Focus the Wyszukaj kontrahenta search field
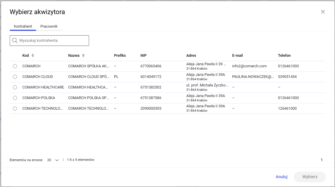The width and height of the screenshot is (335, 187). click(49, 40)
